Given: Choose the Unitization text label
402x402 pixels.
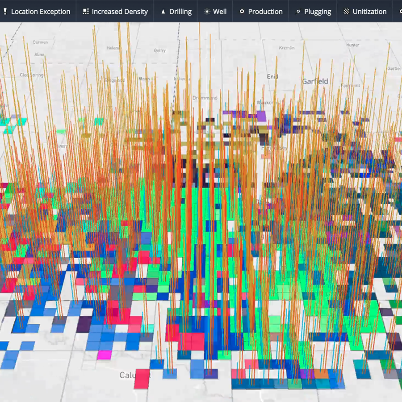Looking at the screenshot, I should tap(369, 12).
